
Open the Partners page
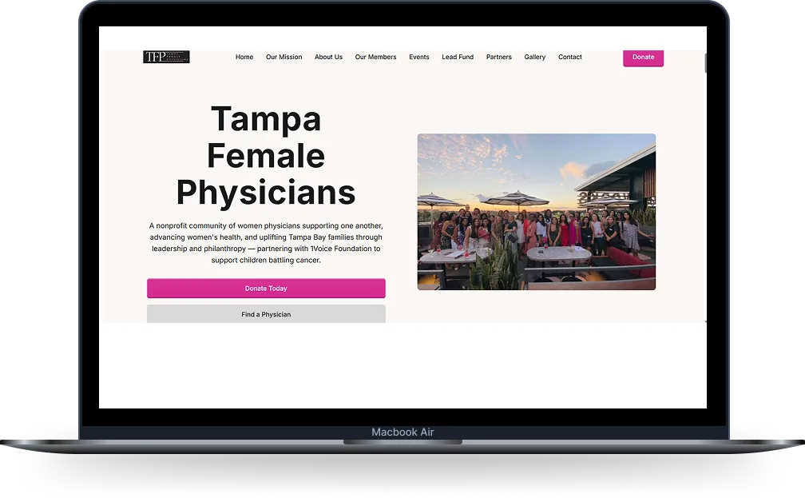coord(499,57)
